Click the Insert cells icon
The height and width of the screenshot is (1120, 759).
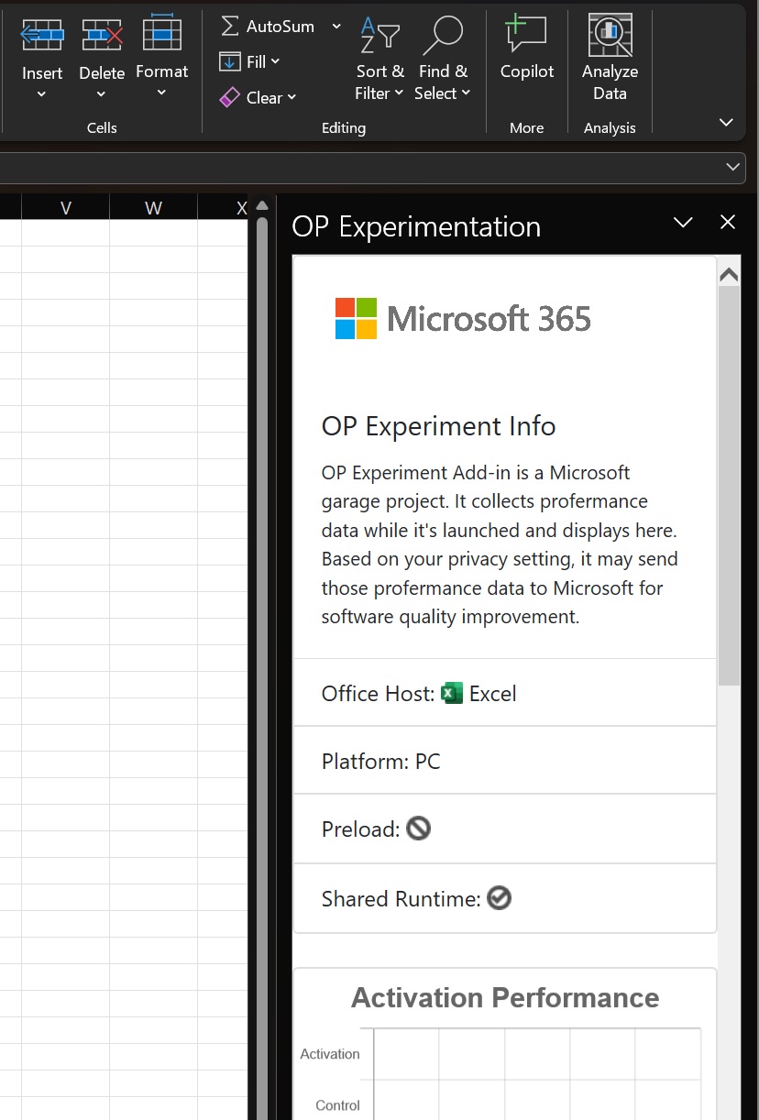[x=42, y=36]
